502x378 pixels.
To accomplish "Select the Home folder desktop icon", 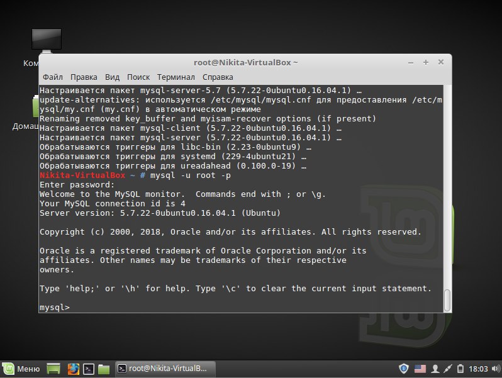I will pyautogui.click(x=35, y=106).
